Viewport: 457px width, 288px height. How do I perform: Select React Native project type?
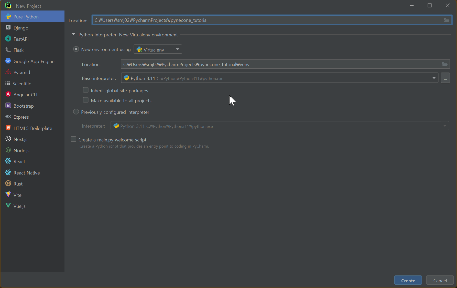pos(32,173)
